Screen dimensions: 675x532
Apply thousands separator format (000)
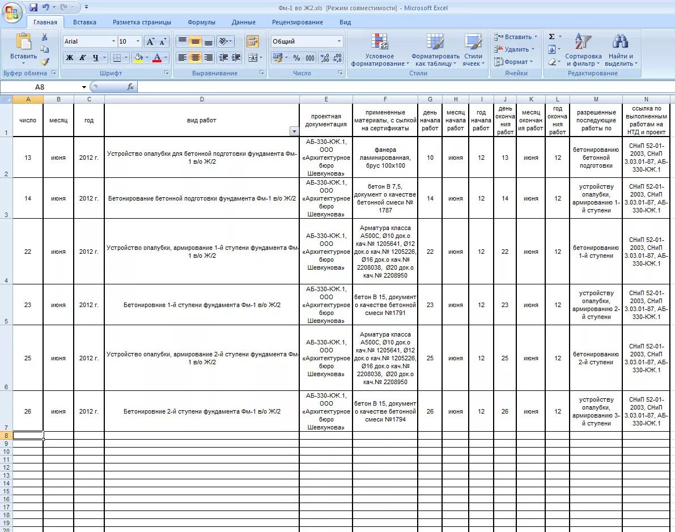point(310,58)
